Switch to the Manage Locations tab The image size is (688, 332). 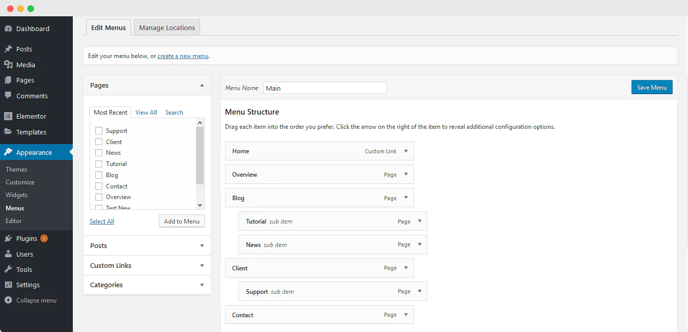tap(167, 27)
